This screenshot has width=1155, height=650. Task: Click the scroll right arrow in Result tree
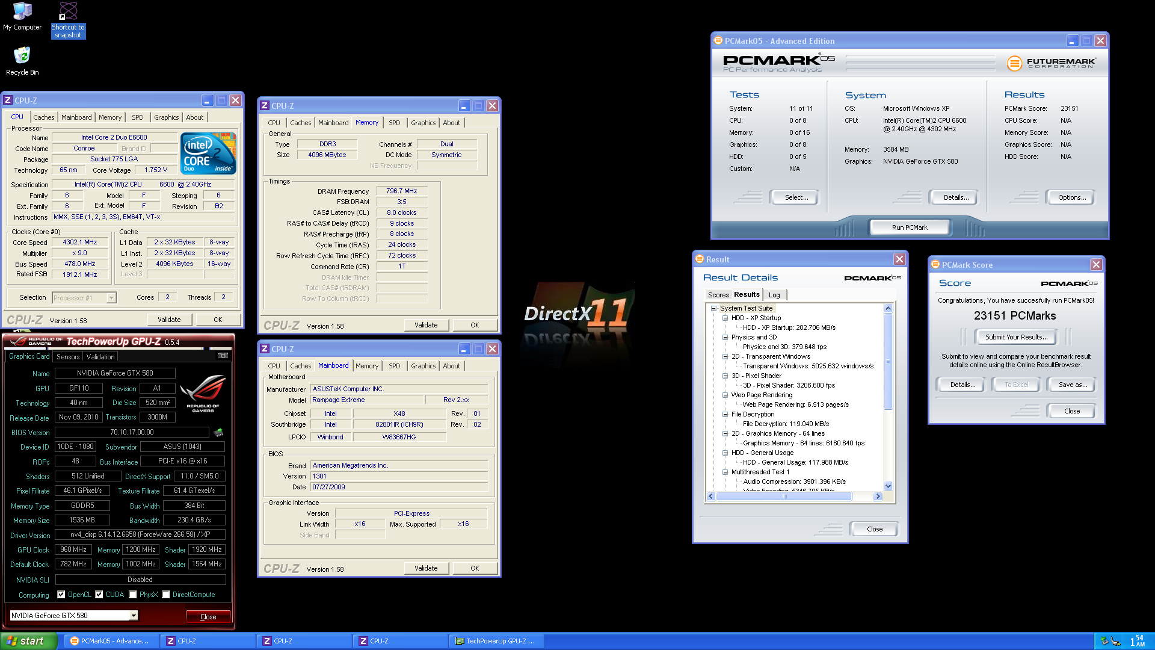pos(878,497)
